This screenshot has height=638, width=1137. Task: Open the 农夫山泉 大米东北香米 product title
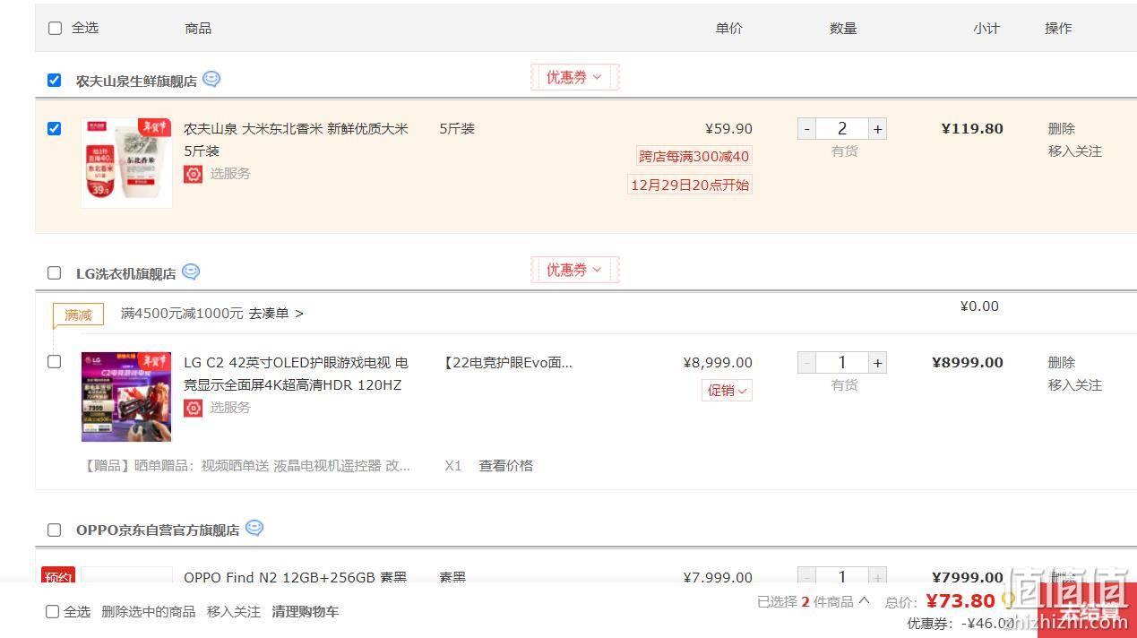297,140
